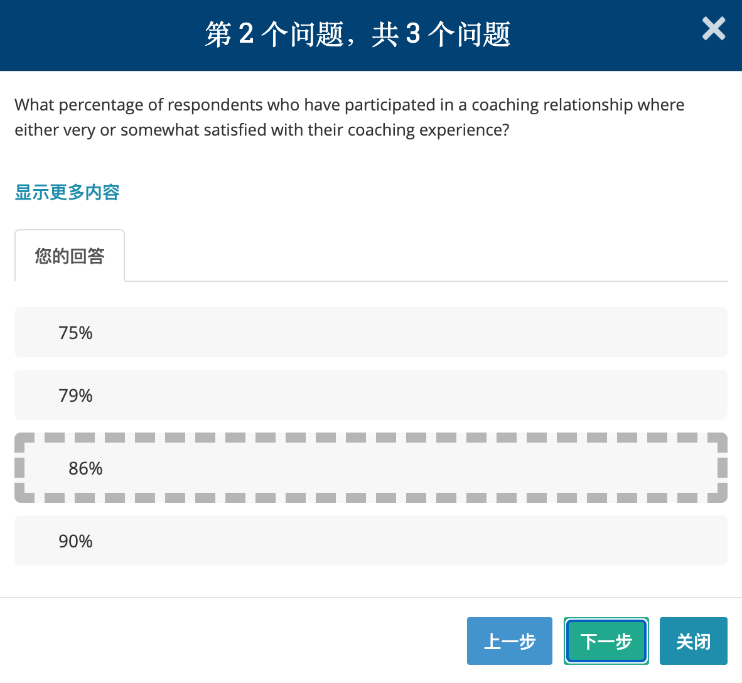Click 显示更多内容 to show more content
The height and width of the screenshot is (683, 742).
pyautogui.click(x=67, y=192)
